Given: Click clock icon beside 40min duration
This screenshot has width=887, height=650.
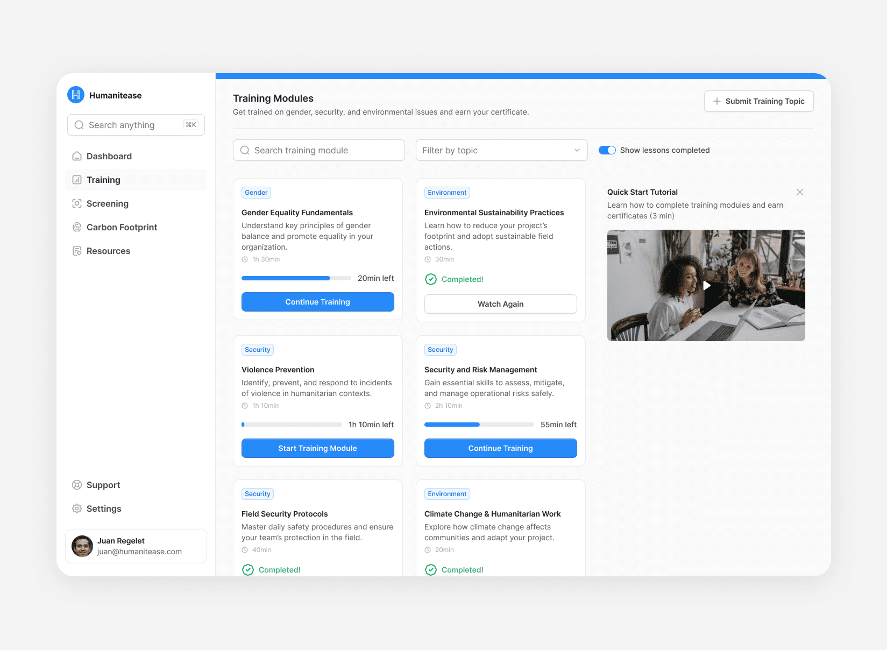Looking at the screenshot, I should click(x=245, y=550).
